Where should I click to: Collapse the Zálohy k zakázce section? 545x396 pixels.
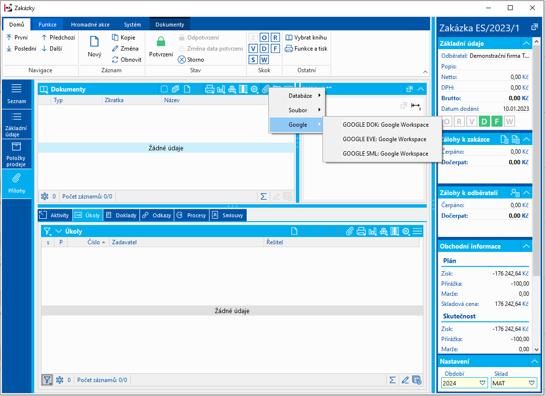pyautogui.click(x=526, y=139)
